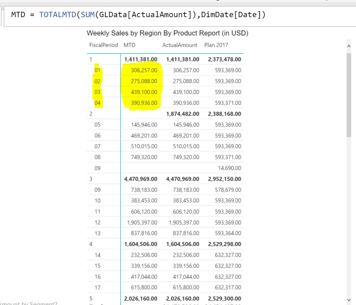Click Plan 2017 value 593,364.00

coord(228,233)
